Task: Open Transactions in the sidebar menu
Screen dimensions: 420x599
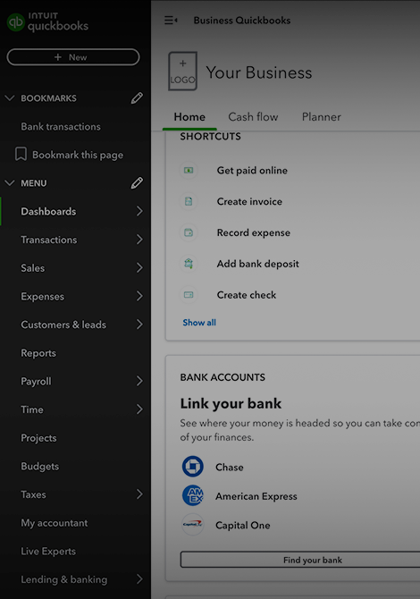Action: click(x=49, y=240)
